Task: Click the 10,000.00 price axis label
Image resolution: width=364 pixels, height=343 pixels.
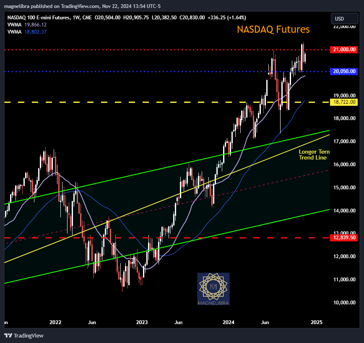Action: click(345, 303)
